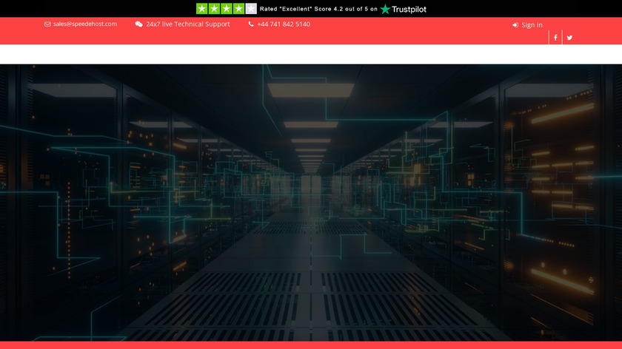
Task: Click the Sign in arrow icon
Action: tap(515, 25)
